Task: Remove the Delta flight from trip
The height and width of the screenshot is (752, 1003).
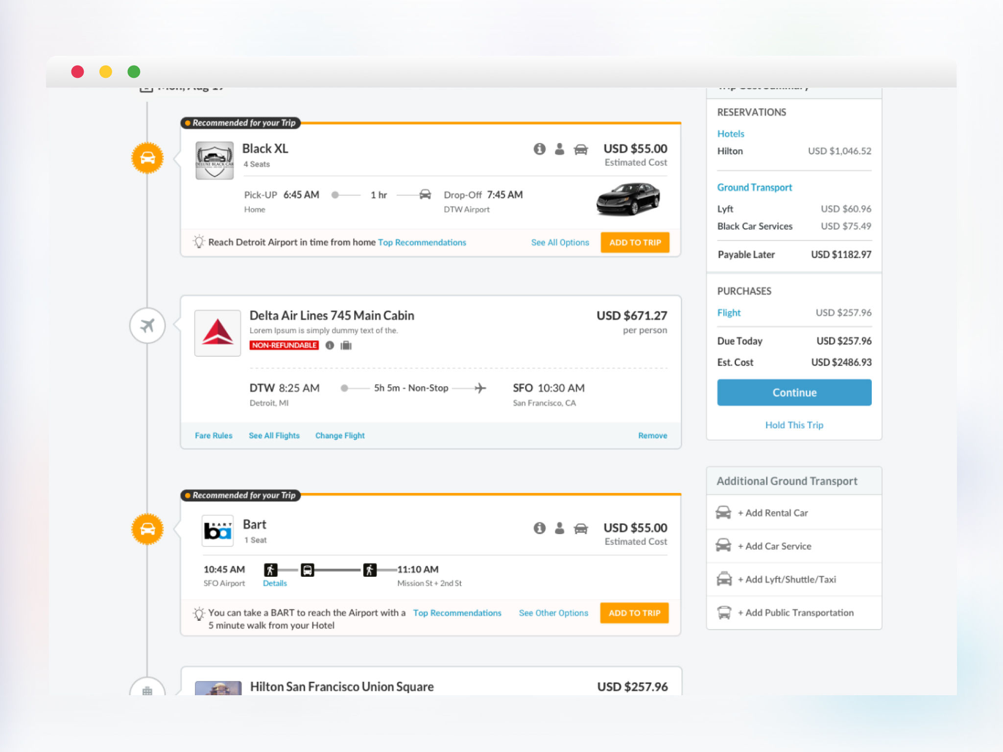Action: click(652, 435)
